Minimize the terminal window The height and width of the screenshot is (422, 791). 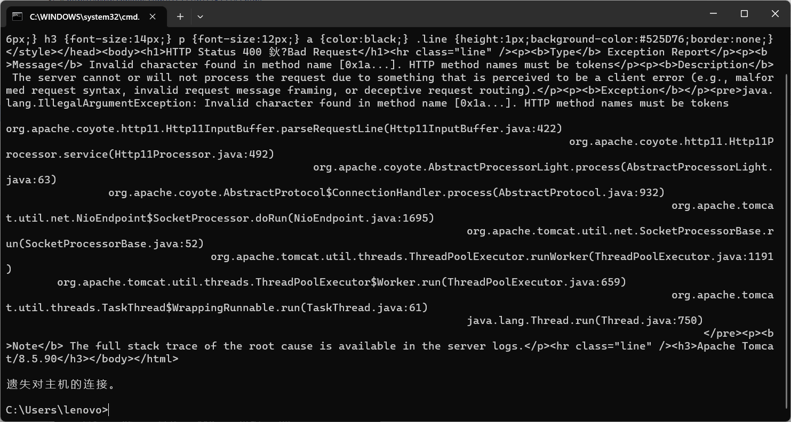[714, 14]
